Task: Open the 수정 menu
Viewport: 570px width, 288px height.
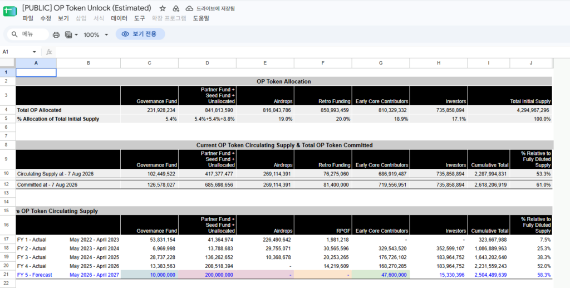Action: pos(46,18)
